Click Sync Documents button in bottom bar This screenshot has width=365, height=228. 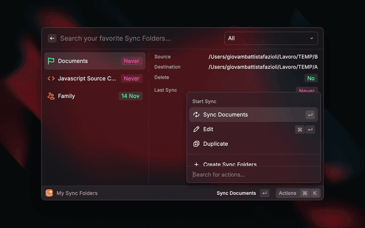[x=236, y=193]
